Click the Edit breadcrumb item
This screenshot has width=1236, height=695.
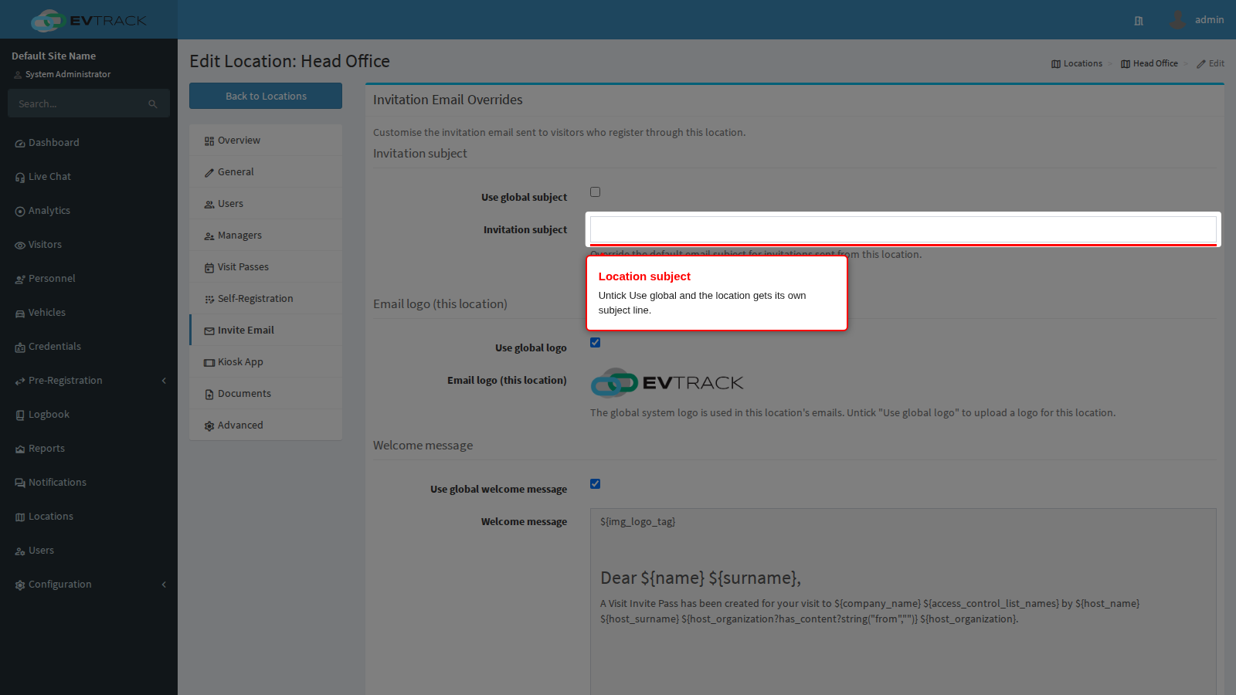[x=1211, y=63]
